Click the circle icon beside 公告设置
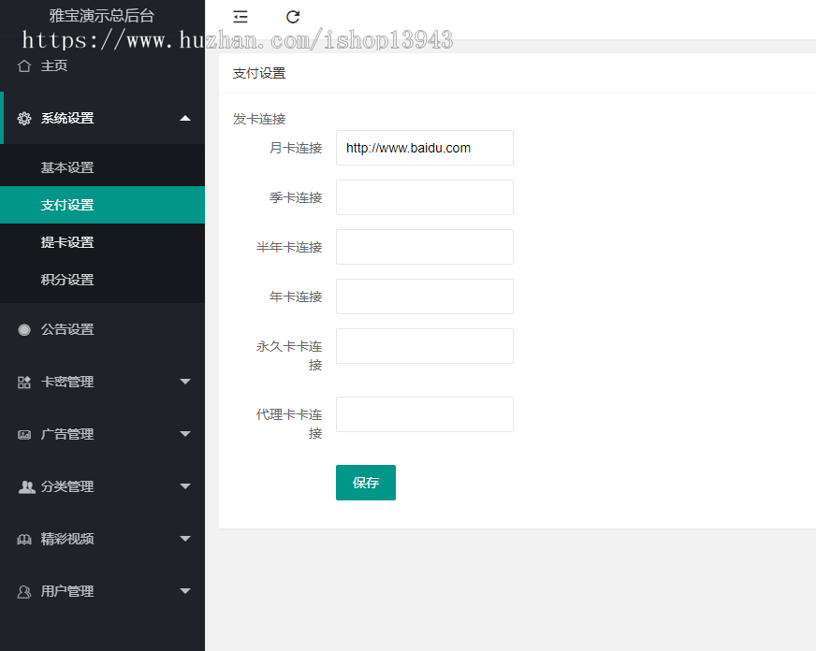 tap(22, 329)
